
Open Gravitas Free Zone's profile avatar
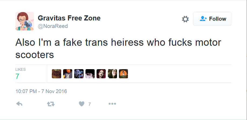[25, 21]
